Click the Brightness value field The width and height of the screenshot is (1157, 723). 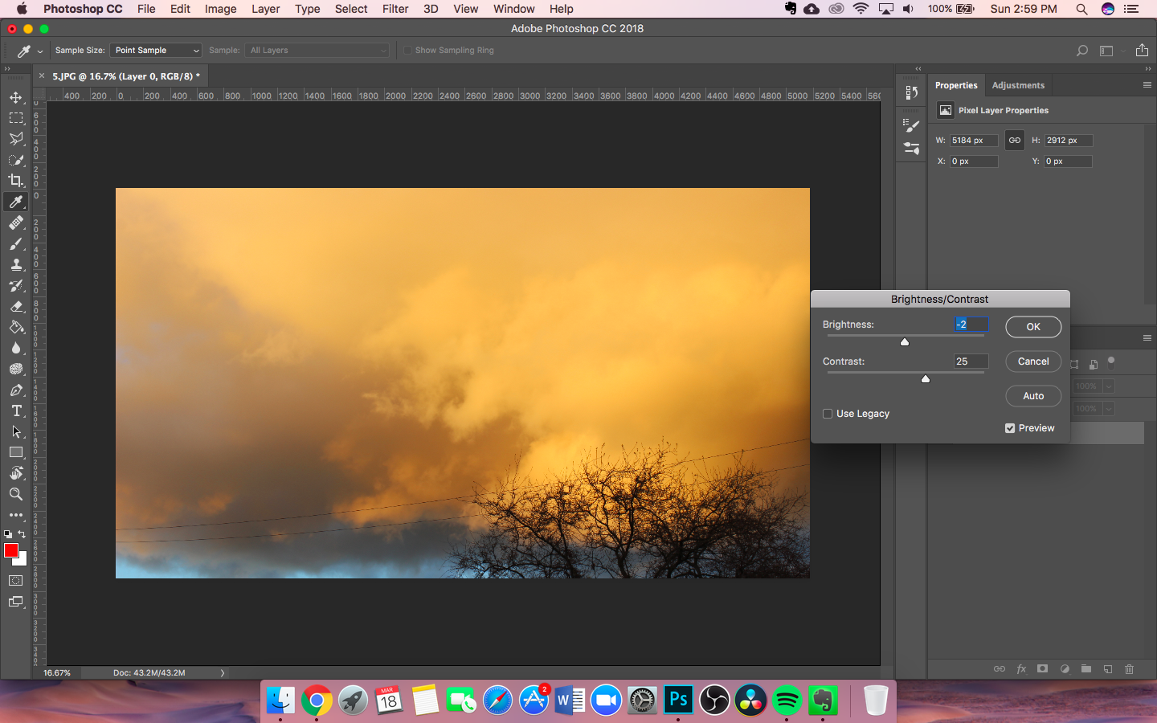pyautogui.click(x=971, y=325)
